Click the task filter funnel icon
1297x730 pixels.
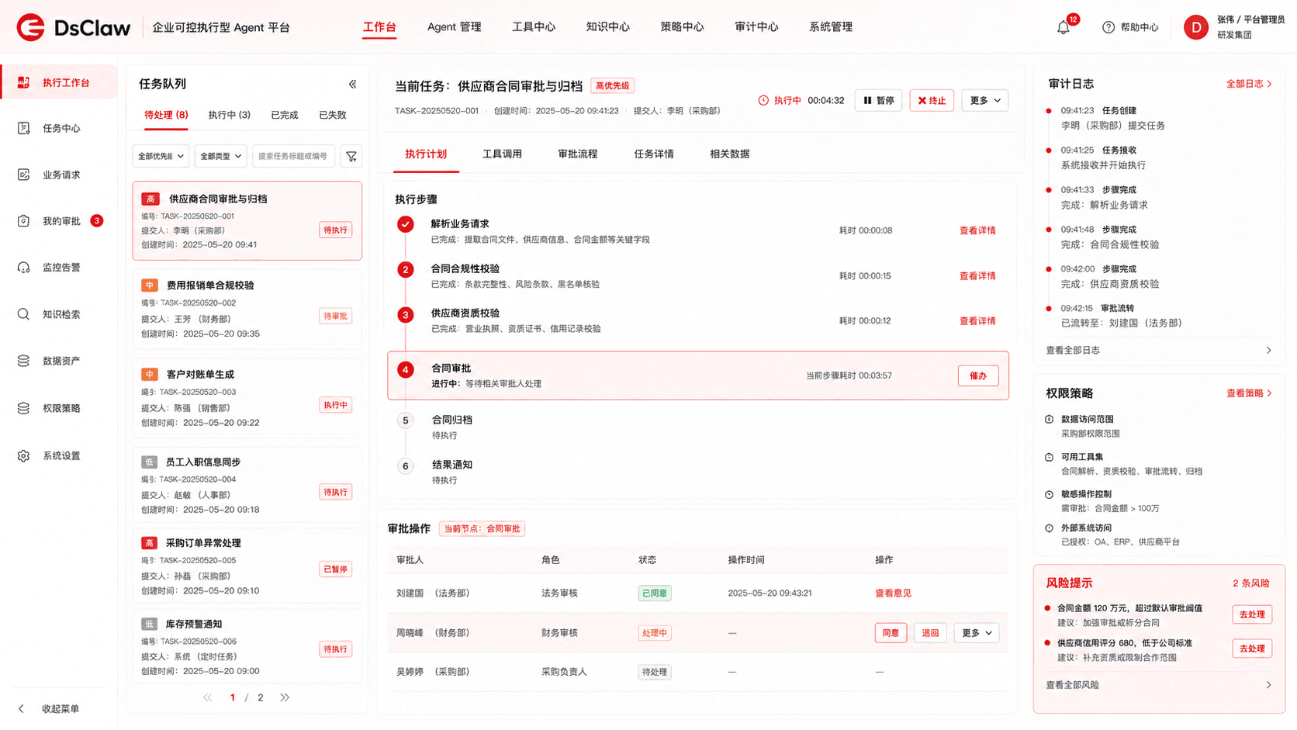click(351, 156)
